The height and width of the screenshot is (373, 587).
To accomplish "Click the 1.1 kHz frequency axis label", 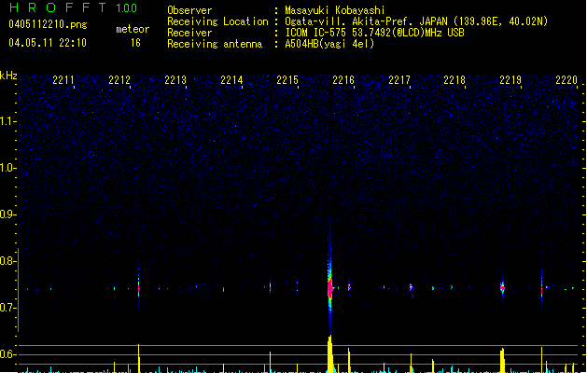I will (7, 121).
